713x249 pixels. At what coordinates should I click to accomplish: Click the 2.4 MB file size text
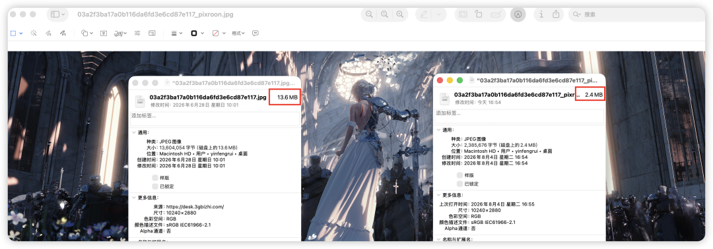(x=594, y=94)
